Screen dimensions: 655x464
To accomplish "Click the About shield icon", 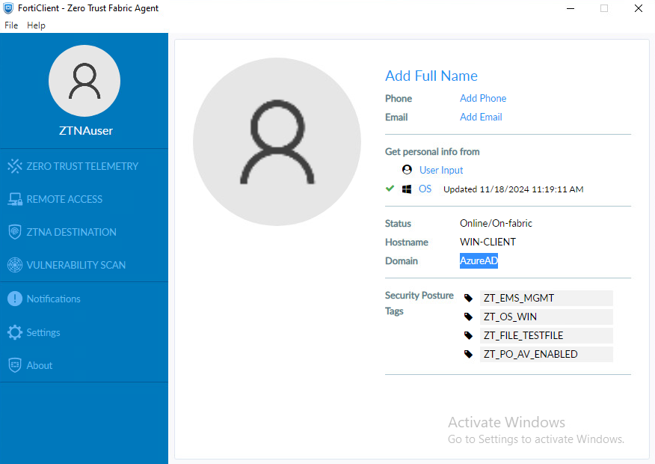I will pos(15,365).
